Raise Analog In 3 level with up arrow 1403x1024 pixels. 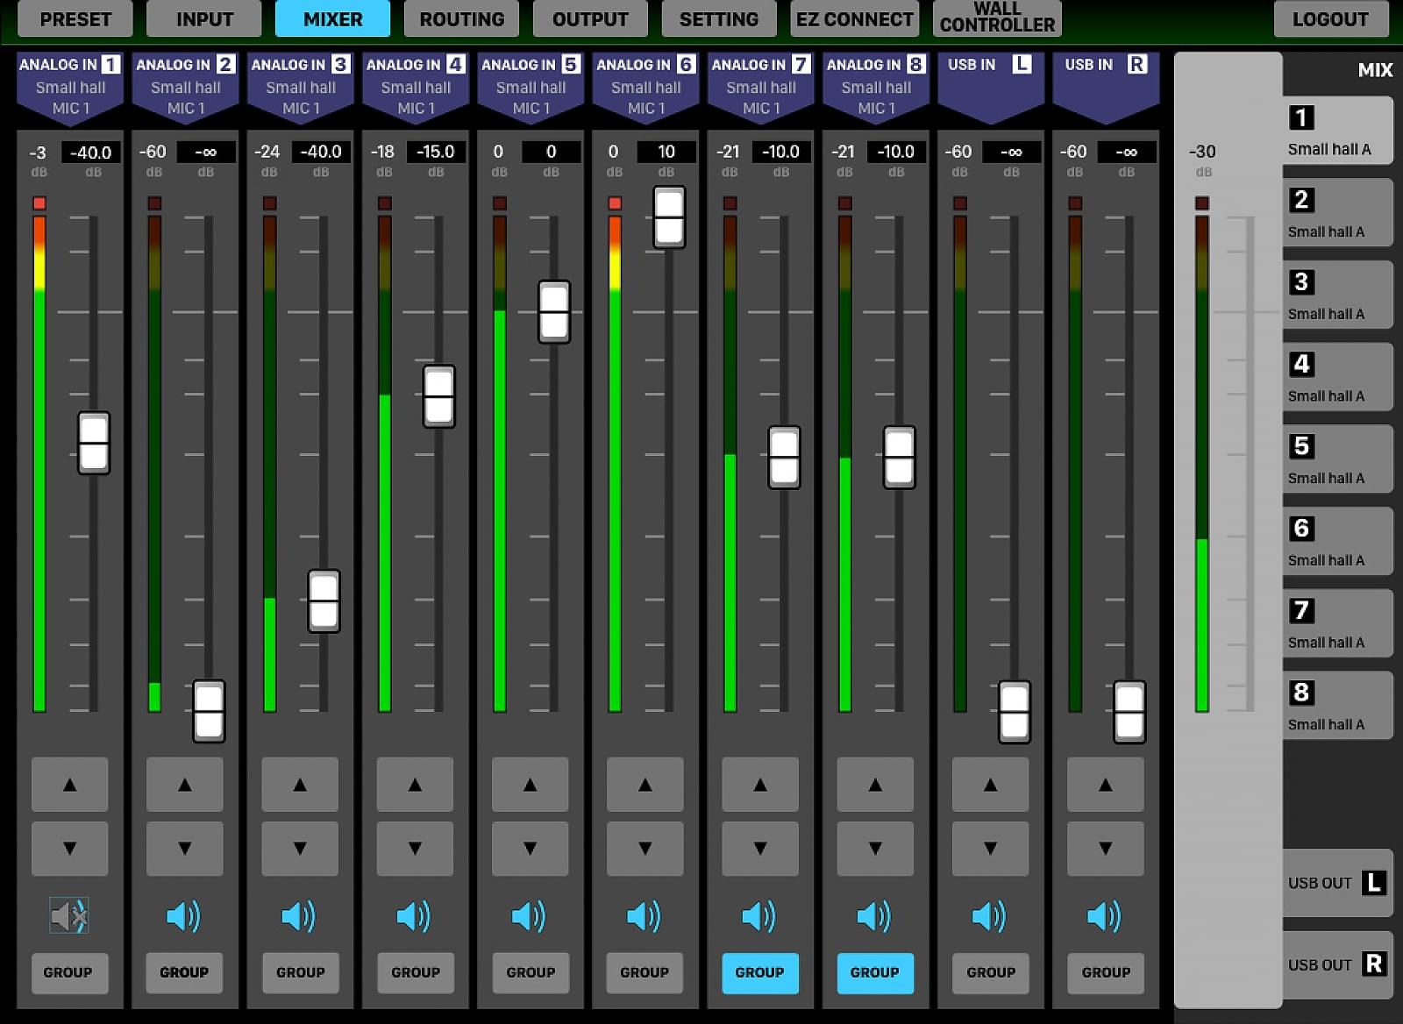tap(300, 785)
